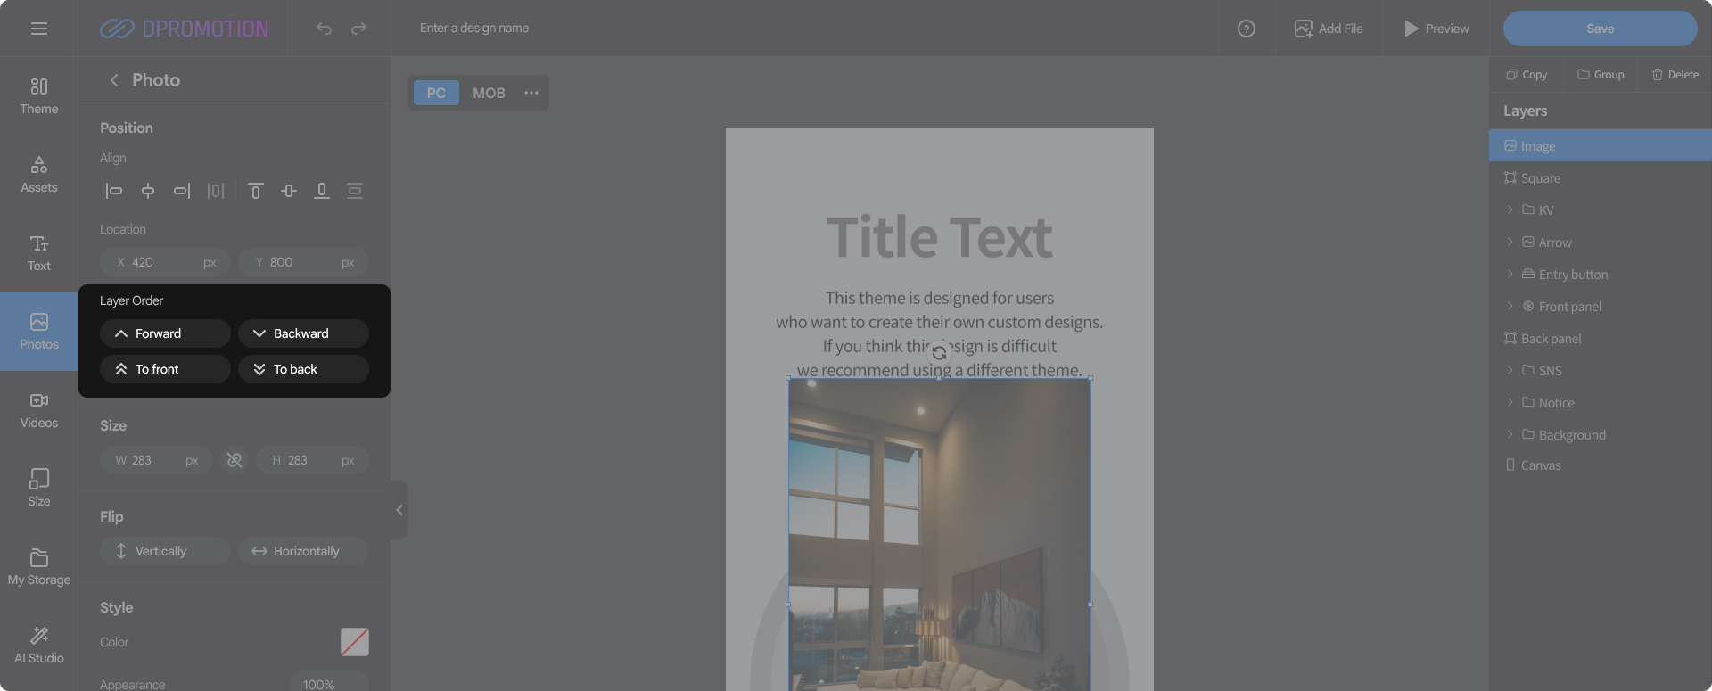Expand the Notice layer folder
Screen dimensions: 1712x691
pyautogui.click(x=1510, y=403)
